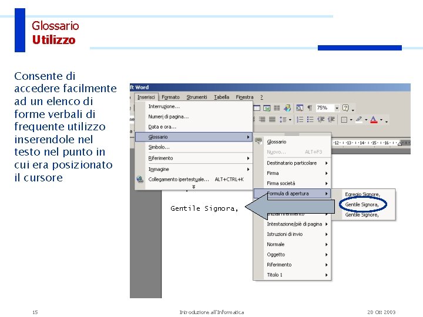Select Formula di apertura submenu item
Screen dimensions: 423x317
pyautogui.click(x=292, y=194)
